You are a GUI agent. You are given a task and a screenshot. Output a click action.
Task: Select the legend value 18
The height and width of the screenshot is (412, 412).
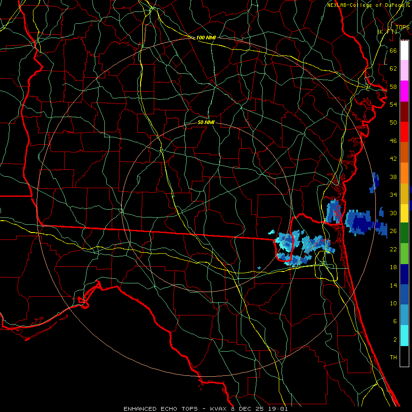[393, 267]
